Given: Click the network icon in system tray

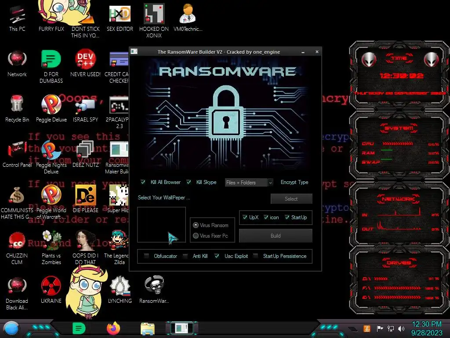Looking at the screenshot, I should [391, 328].
